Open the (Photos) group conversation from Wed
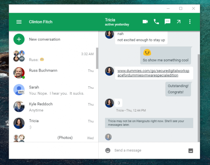Viewport: 210px width, 165px height. 54,138
